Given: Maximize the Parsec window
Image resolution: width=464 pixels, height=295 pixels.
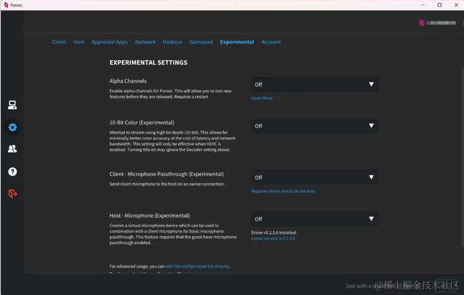Looking at the screenshot, I should pyautogui.click(x=440, y=5).
